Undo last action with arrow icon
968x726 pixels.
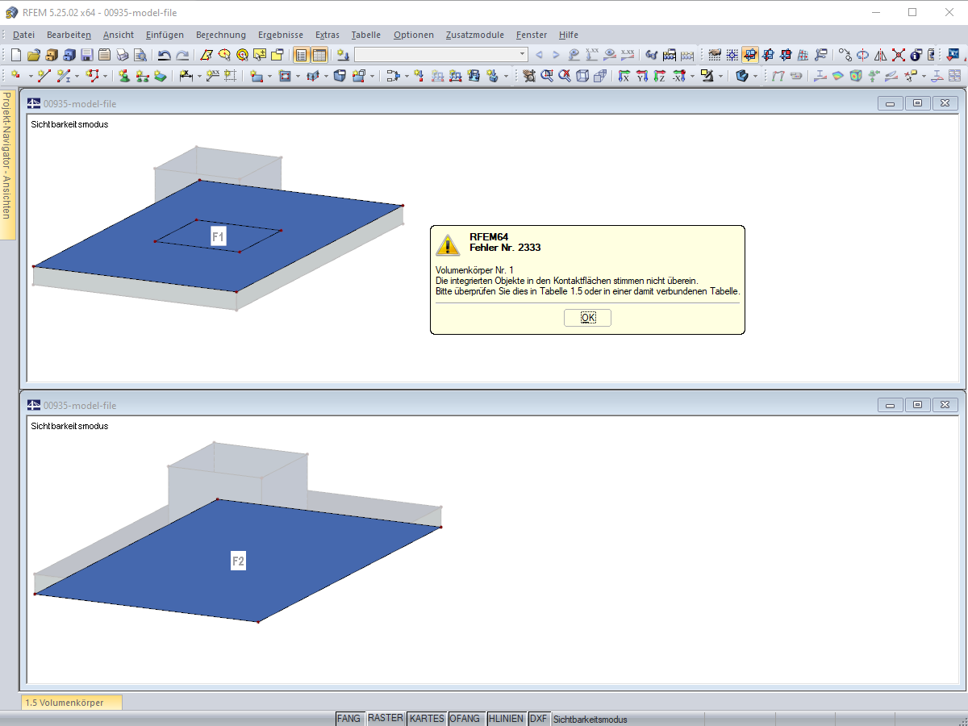point(164,55)
